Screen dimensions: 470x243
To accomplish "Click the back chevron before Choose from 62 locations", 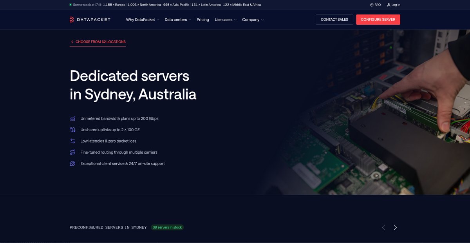I will 72,42.
